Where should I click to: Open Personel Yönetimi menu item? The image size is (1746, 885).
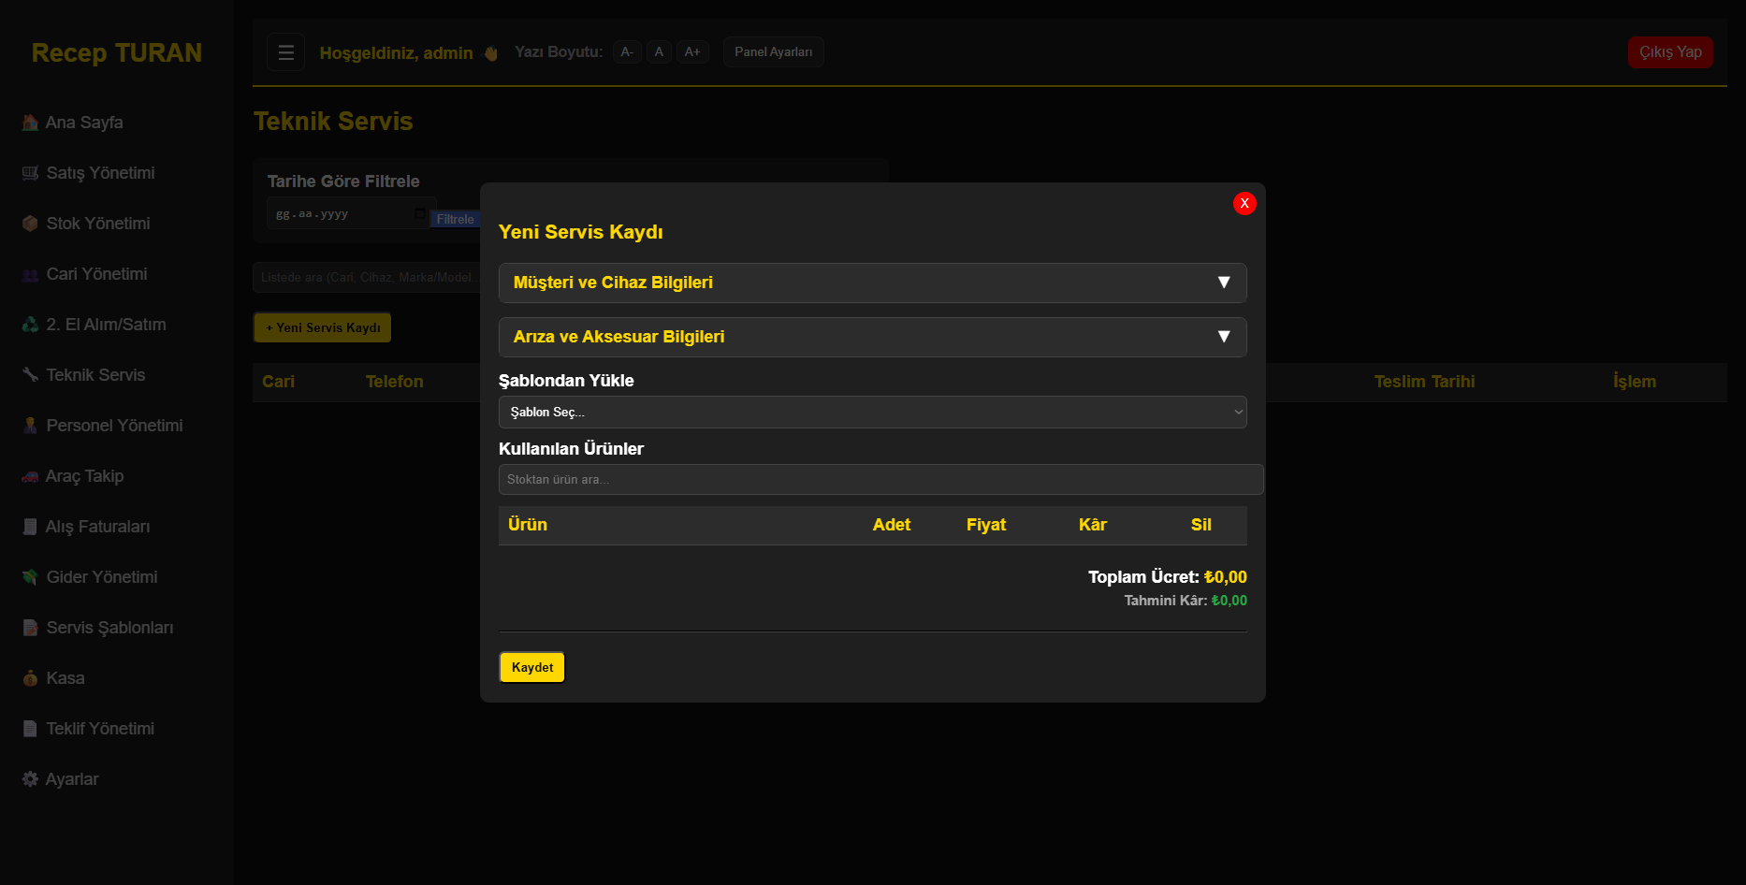(114, 426)
